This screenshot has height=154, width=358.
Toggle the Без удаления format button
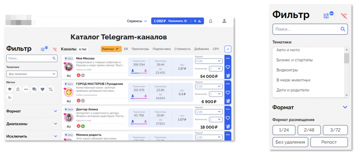(x=290, y=142)
